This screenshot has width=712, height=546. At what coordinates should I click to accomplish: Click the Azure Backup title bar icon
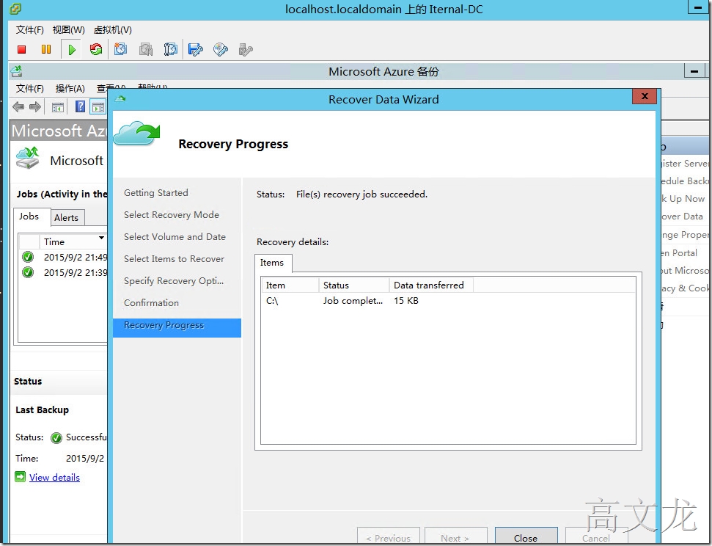click(17, 71)
